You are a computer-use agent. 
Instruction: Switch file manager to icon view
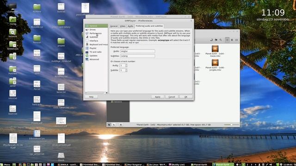coord(227,40)
